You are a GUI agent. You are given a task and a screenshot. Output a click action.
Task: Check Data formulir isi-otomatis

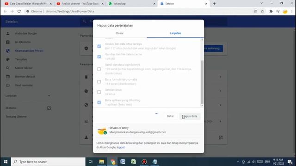pos(99,82)
